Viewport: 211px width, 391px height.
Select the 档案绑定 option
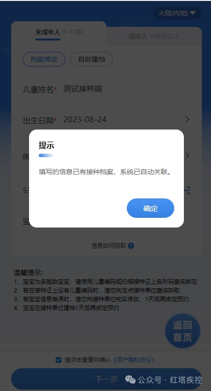[44, 59]
